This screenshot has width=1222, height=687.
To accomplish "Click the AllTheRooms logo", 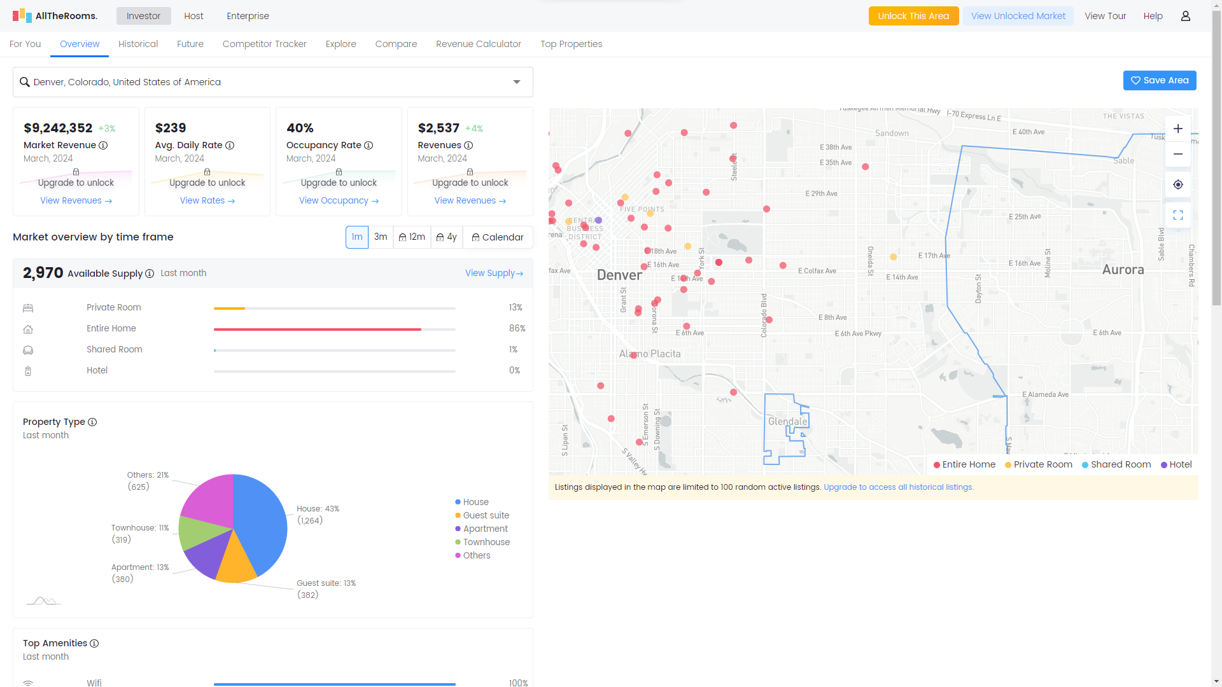I will (55, 16).
